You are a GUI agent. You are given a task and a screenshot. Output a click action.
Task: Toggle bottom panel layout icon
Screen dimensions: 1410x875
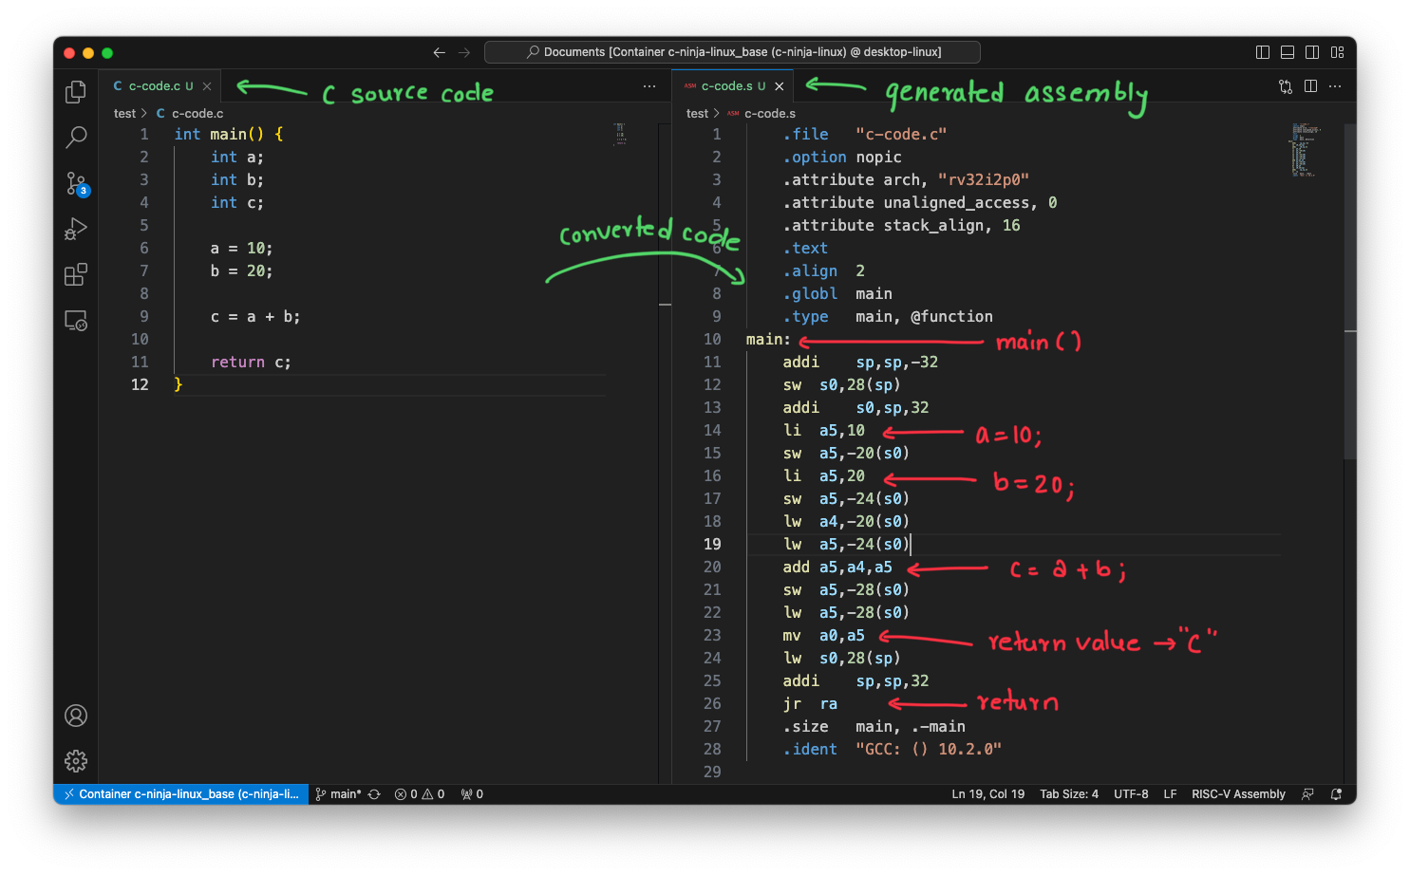click(1288, 52)
